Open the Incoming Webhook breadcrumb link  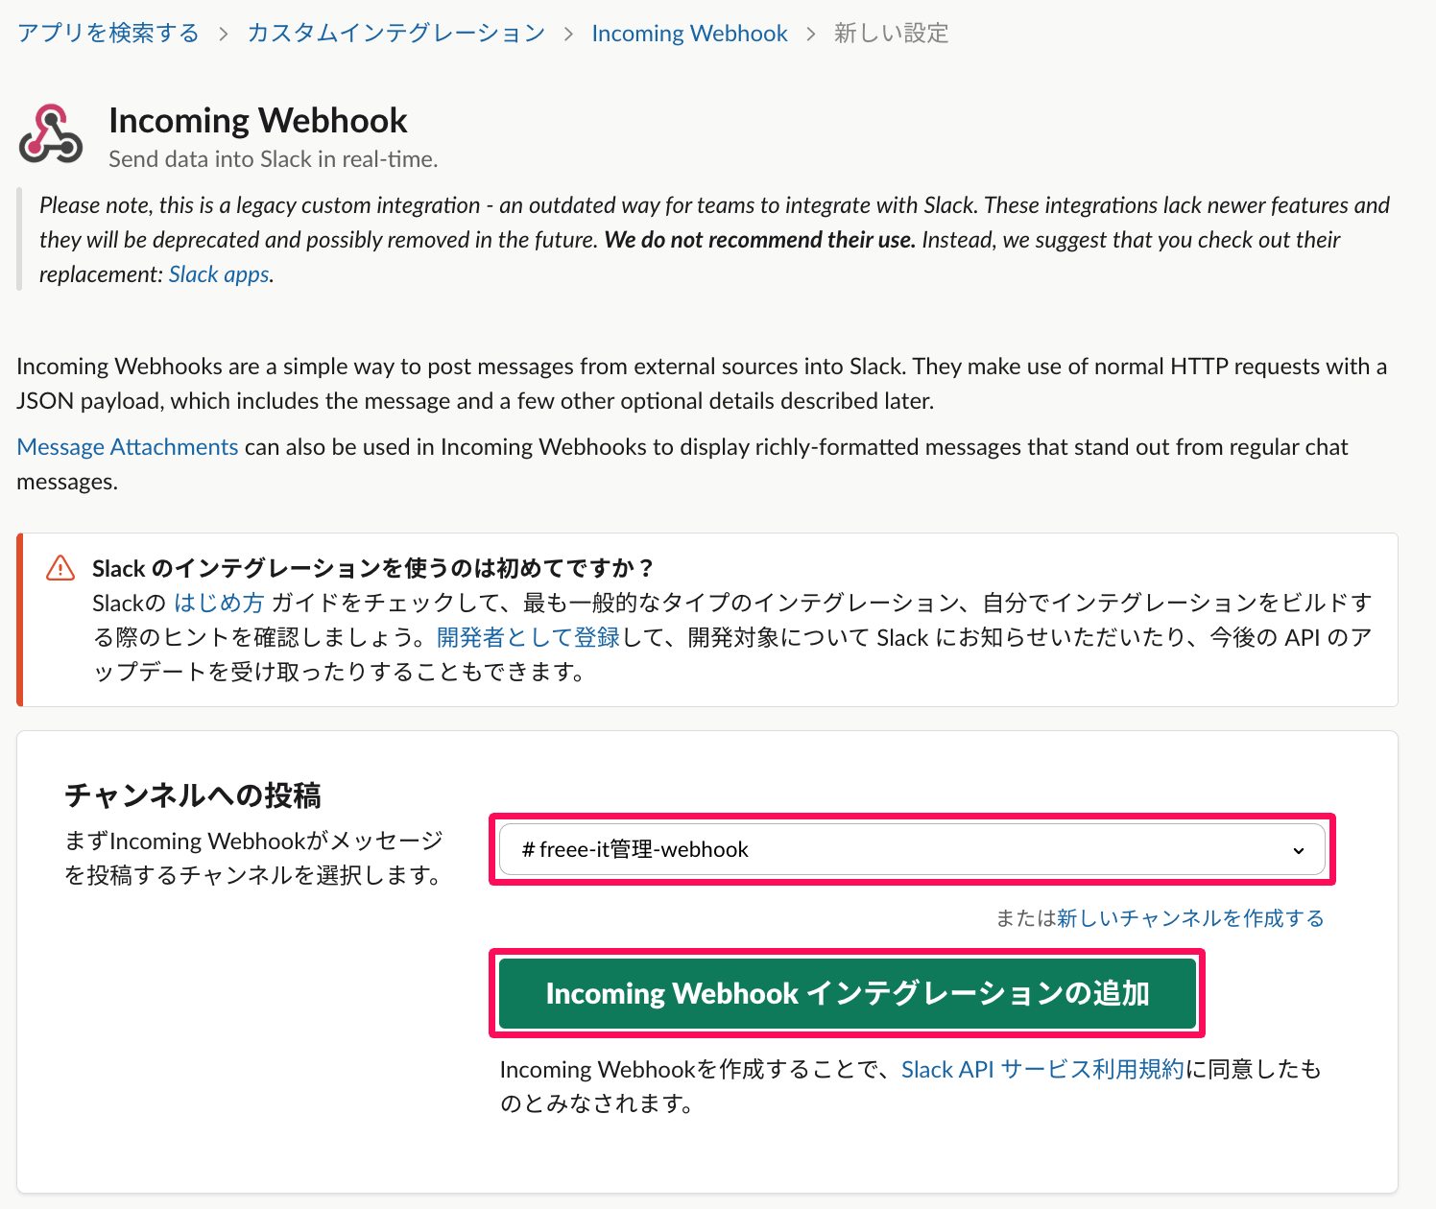click(689, 34)
